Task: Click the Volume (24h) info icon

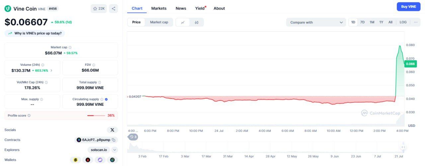Action: [x=43, y=65]
